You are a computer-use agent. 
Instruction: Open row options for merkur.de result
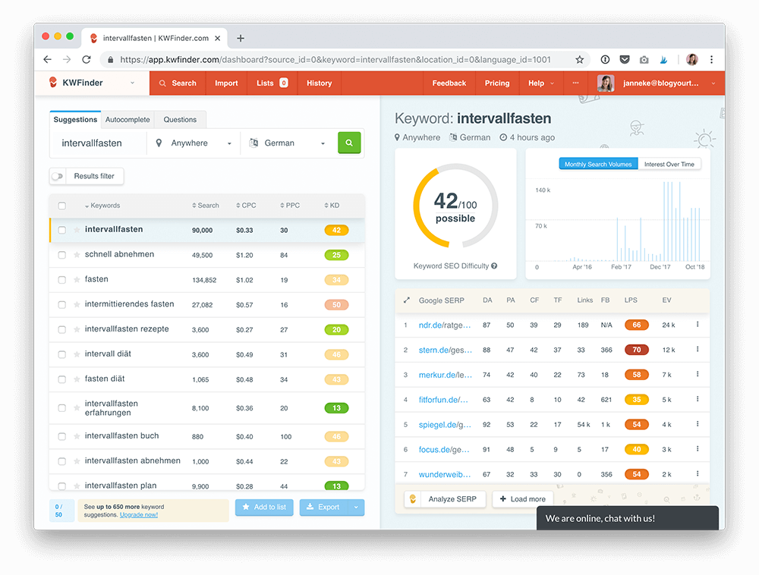(x=698, y=374)
